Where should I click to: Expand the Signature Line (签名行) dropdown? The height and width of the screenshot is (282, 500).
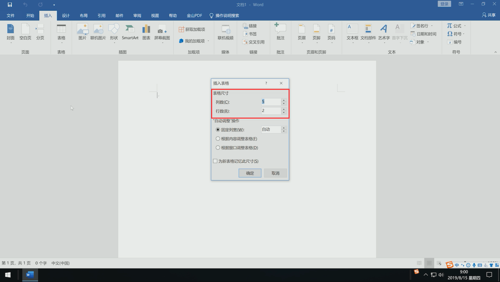pyautogui.click(x=432, y=26)
